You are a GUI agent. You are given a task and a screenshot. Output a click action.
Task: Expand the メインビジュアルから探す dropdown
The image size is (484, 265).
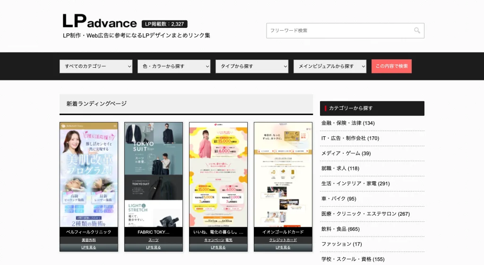tap(330, 66)
